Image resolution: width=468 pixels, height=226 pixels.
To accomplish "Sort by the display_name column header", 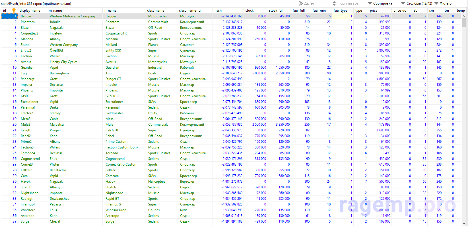I will [x=30, y=11].
